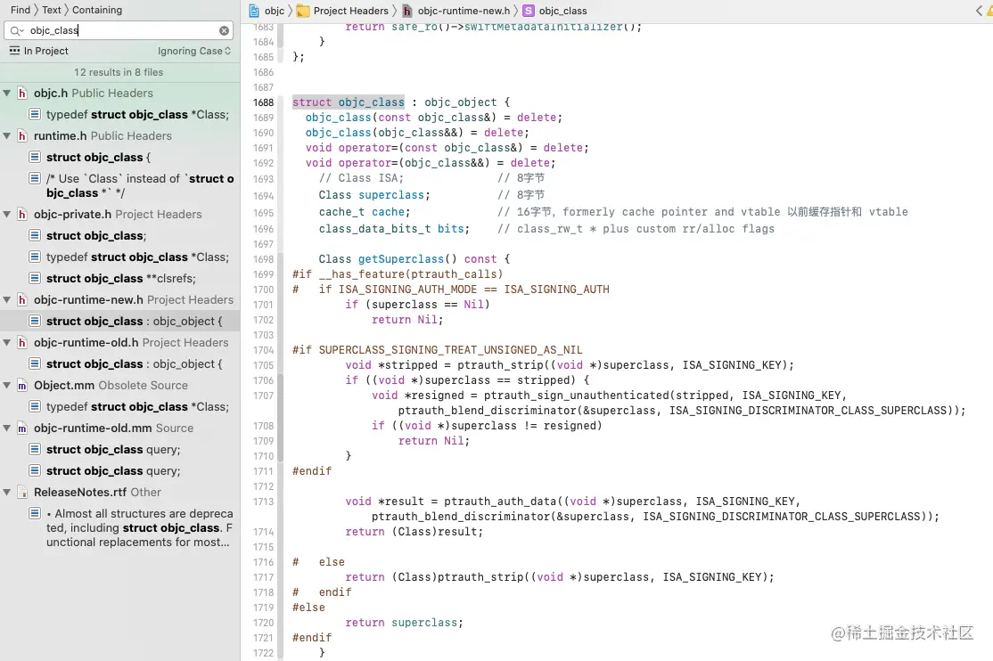Collapse objc-runtime-old.h results group
This screenshot has height=661, width=993.
(7, 343)
